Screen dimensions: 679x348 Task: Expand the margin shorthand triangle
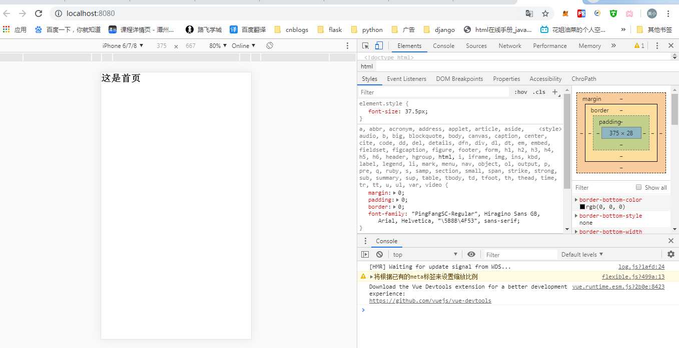point(394,193)
